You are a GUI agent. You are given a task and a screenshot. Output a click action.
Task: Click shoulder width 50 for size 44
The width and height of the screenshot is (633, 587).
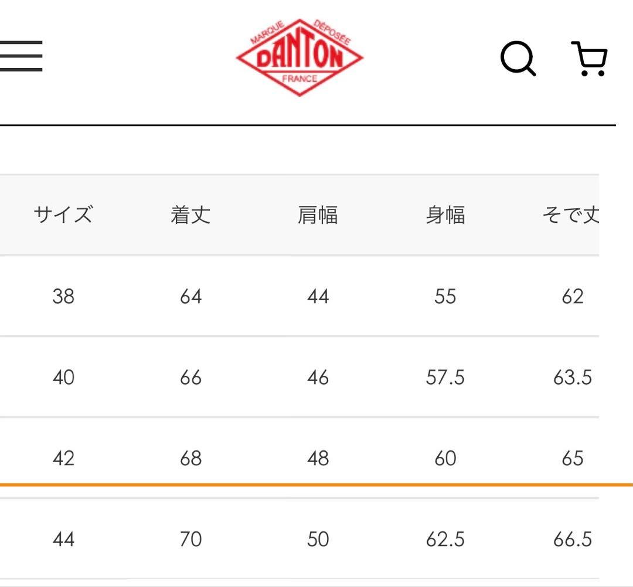[x=318, y=539]
